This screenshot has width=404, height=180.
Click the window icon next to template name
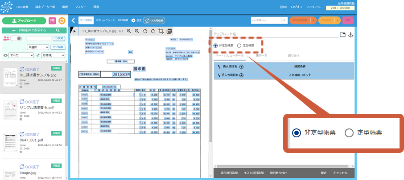(x=342, y=35)
